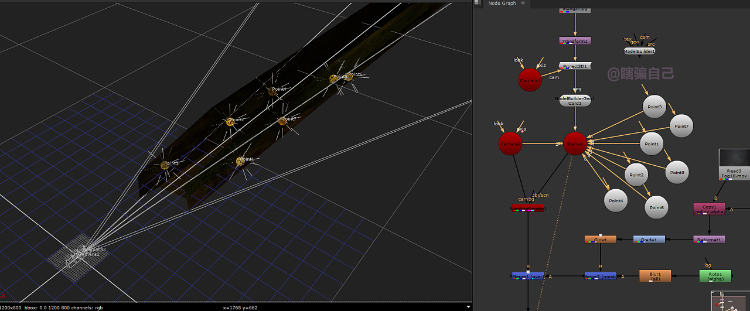This screenshot has width=750, height=311.
Task: Pick the Point2 light in 3D viewer
Action: (231, 121)
